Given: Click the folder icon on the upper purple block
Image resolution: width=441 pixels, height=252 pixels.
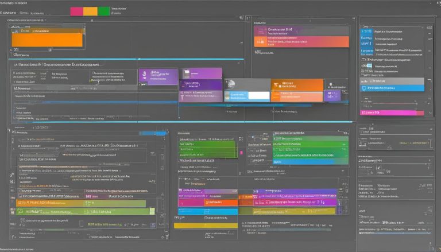Looking at the screenshot, I should tap(187, 72).
